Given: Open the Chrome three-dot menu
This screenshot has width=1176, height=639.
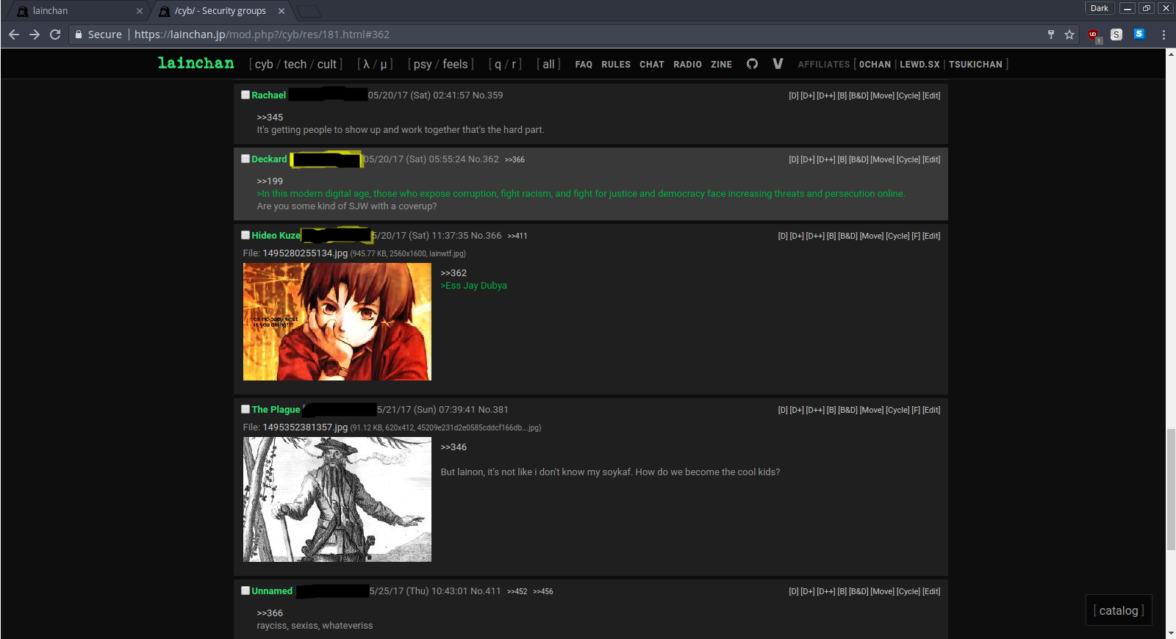Looking at the screenshot, I should [x=1164, y=35].
